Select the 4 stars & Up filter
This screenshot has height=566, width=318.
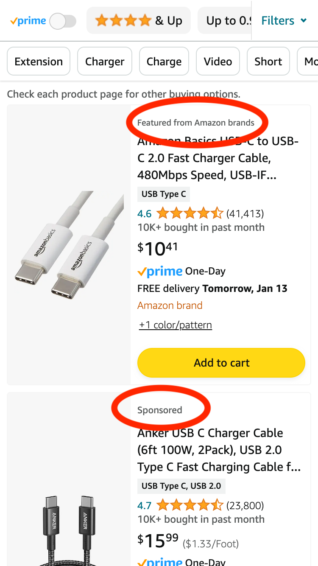coord(139,20)
